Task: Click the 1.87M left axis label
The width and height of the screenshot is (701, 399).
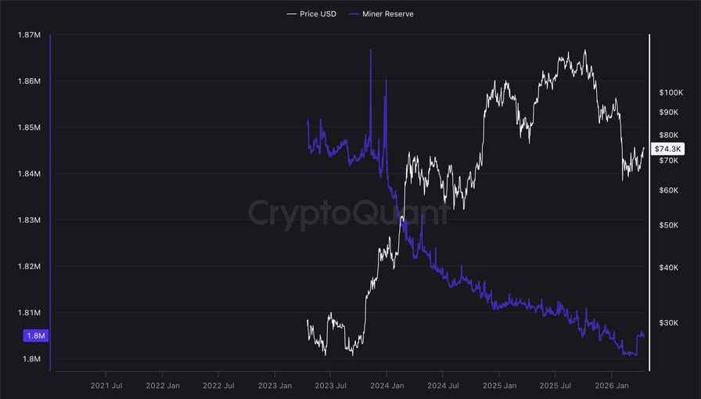Action: tap(28, 35)
